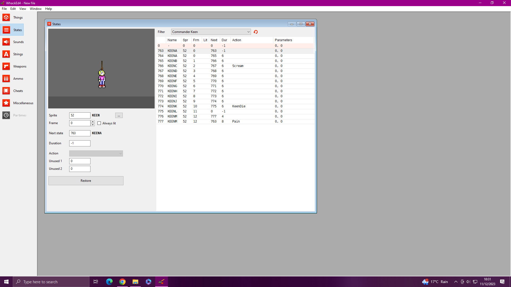Viewport: 511px width, 287px height.
Task: Click the Unused 2 input field
Action: point(80,169)
